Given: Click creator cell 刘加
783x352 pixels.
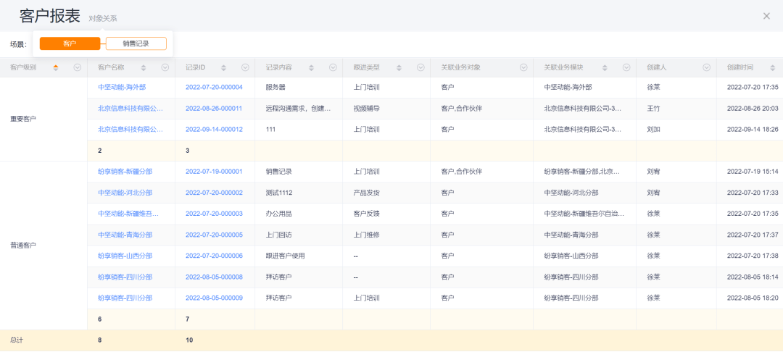Looking at the screenshot, I should 676,129.
